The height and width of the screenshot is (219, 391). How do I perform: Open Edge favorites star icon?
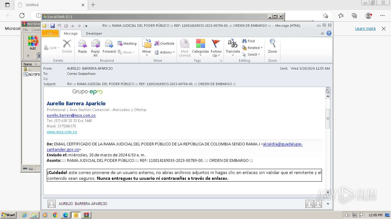pos(341,16)
